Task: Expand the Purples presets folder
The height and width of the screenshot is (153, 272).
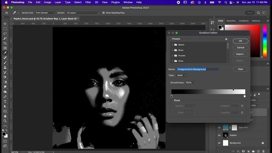Action: [173, 56]
